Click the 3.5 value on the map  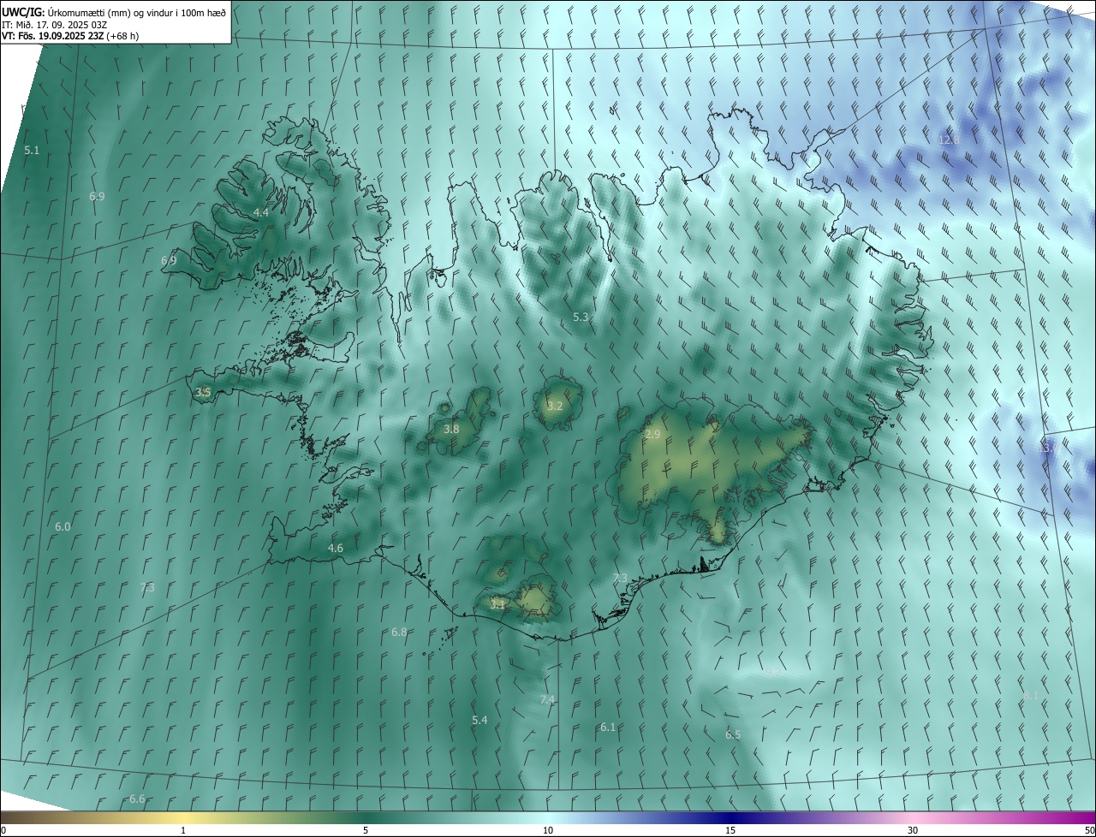pos(203,393)
